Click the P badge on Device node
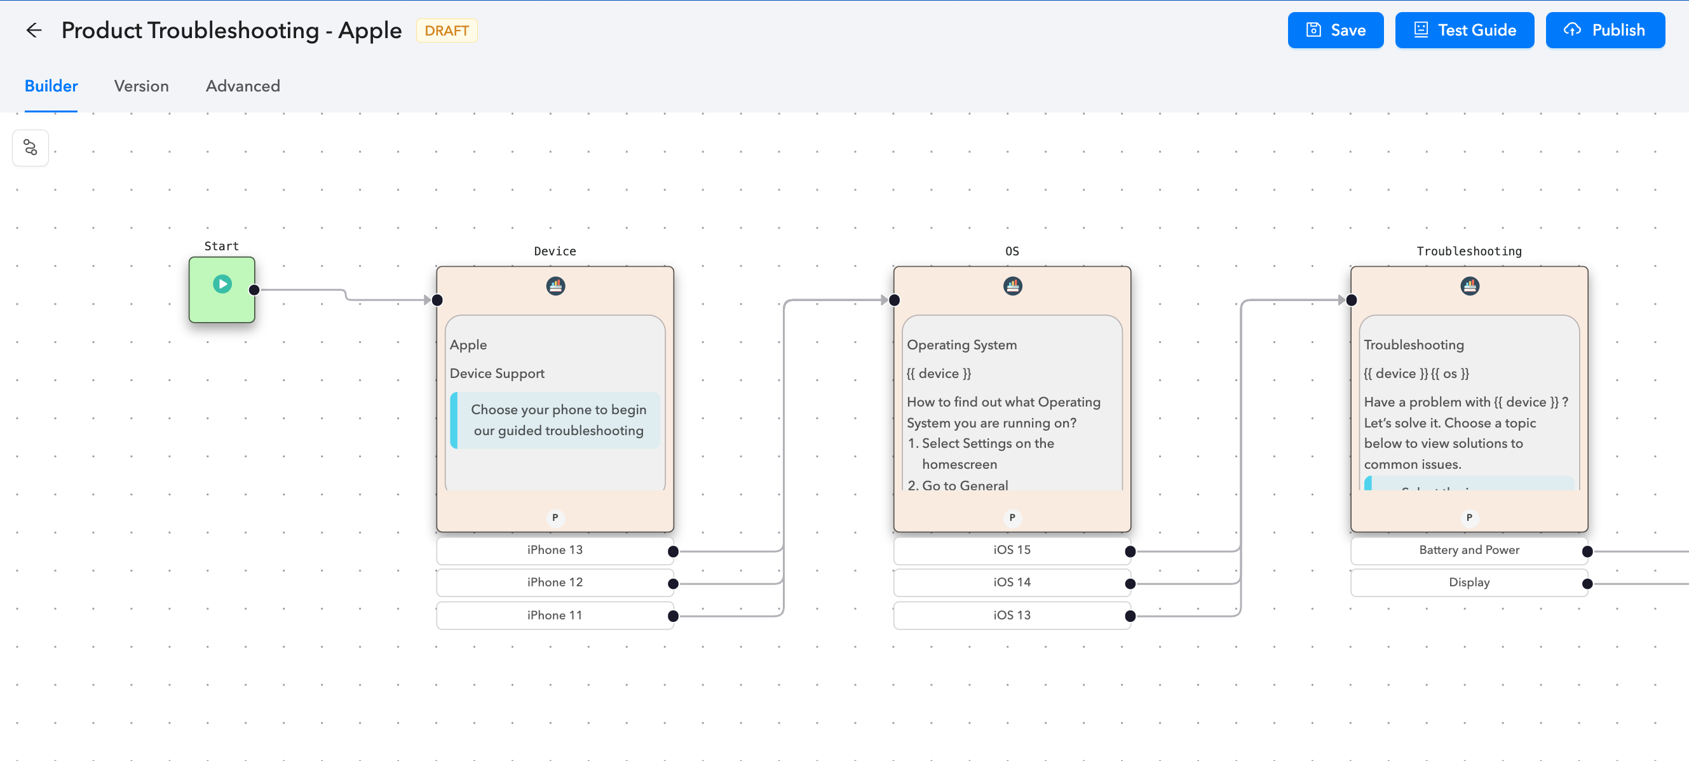 (x=555, y=517)
